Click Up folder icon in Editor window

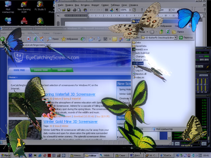tap(161, 32)
